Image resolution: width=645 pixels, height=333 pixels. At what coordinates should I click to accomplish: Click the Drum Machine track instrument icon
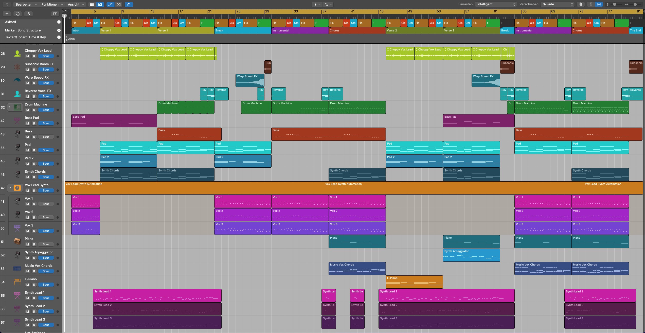(17, 107)
